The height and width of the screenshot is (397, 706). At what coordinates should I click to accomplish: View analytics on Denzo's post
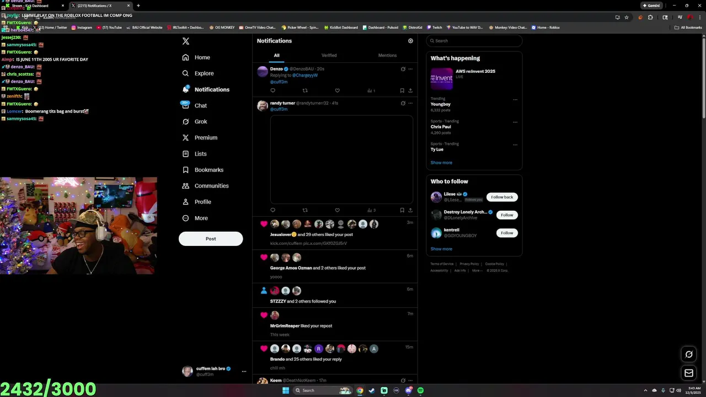click(371, 90)
